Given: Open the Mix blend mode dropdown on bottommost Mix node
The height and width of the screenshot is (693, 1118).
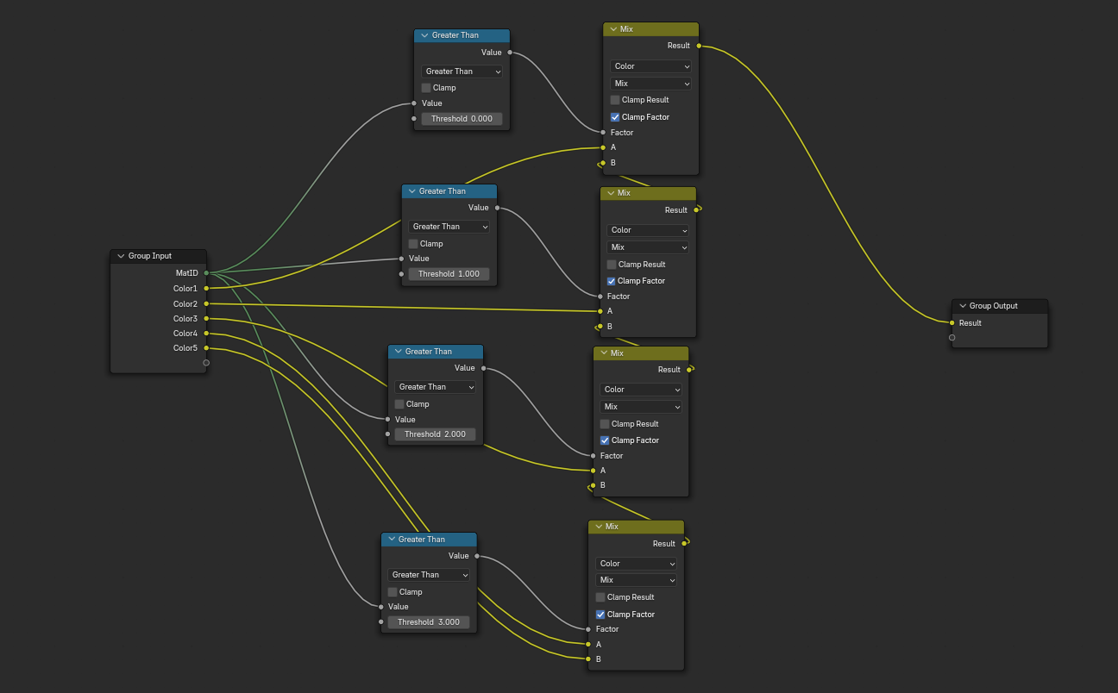Looking at the screenshot, I should 636,580.
